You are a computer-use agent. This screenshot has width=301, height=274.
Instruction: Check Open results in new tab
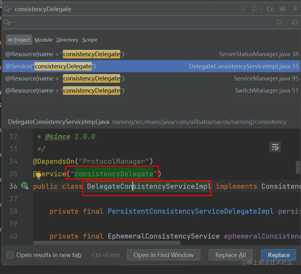tap(10, 255)
